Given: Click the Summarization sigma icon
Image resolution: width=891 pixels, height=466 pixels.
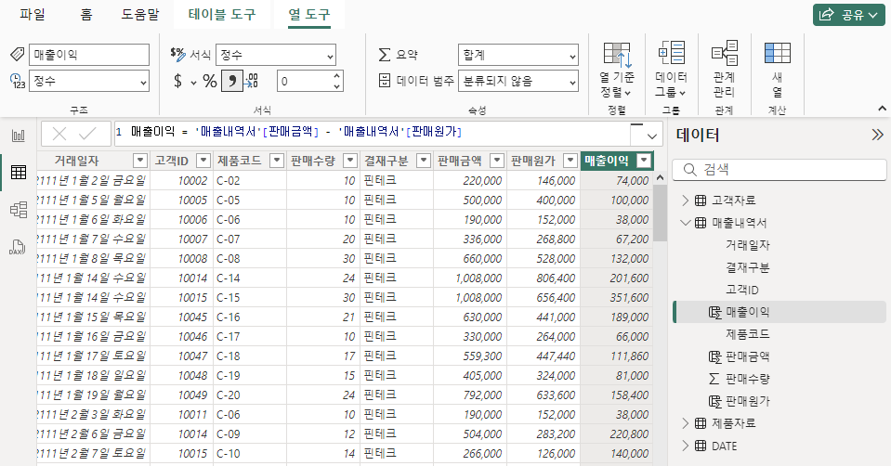Looking at the screenshot, I should (x=385, y=55).
